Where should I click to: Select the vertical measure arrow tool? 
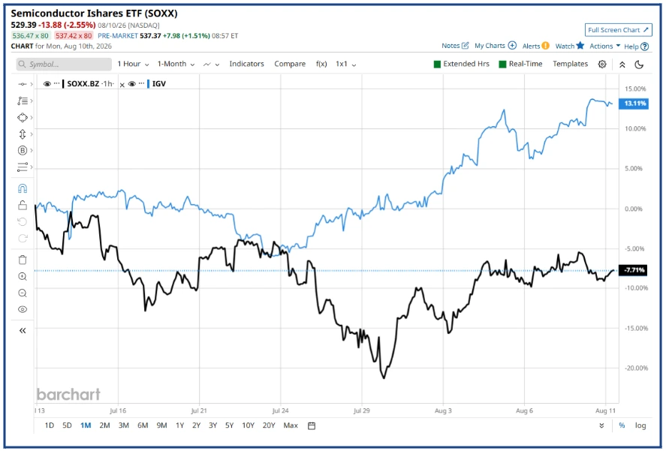[23, 134]
